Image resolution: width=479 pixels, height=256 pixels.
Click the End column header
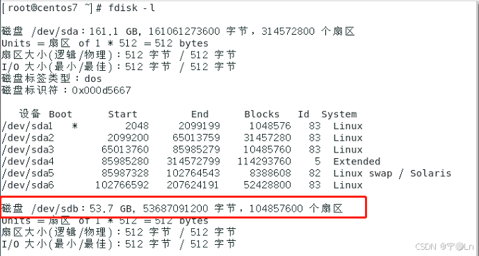click(x=200, y=114)
